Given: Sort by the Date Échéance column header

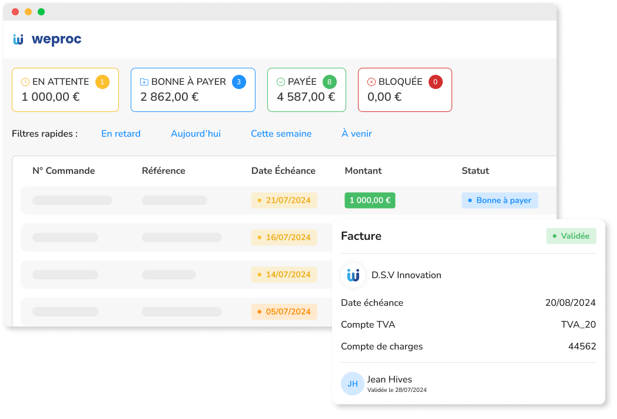Looking at the screenshot, I should (x=283, y=171).
